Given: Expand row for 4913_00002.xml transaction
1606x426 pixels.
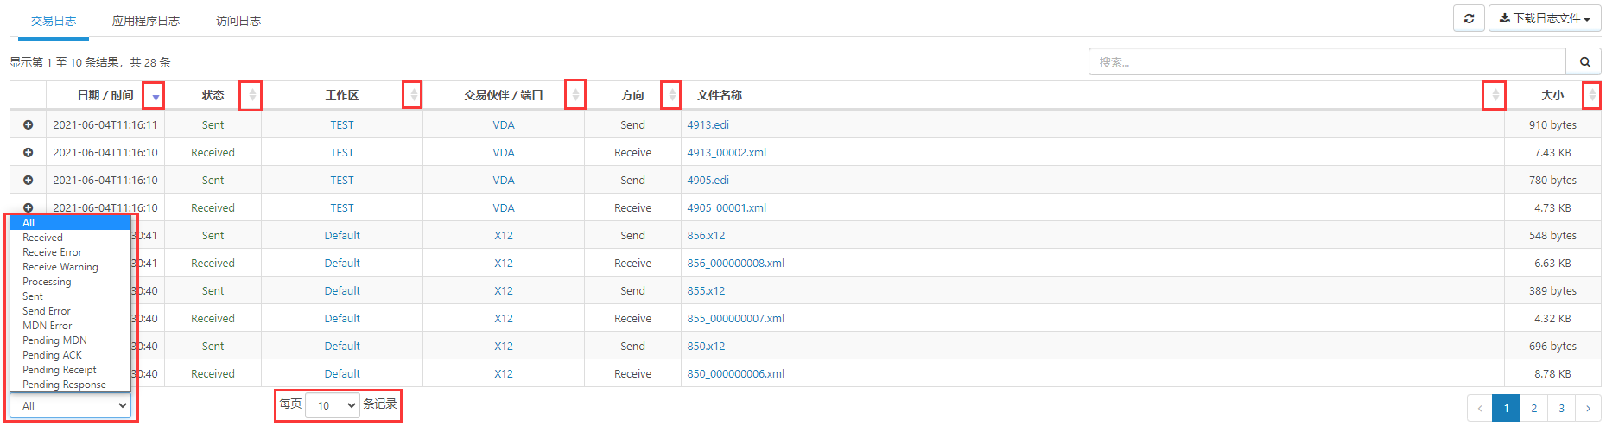Looking at the screenshot, I should [28, 153].
